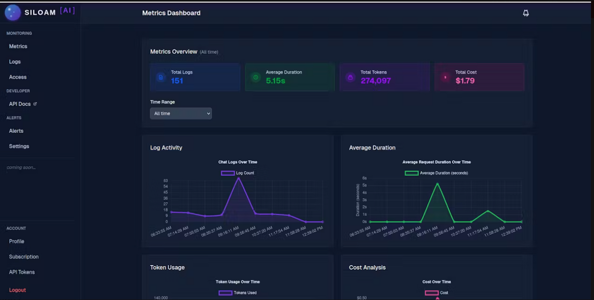Screen dimensions: 594x300
Task: Click the SILOAM [AI] brand name
Action: [x=50, y=12]
